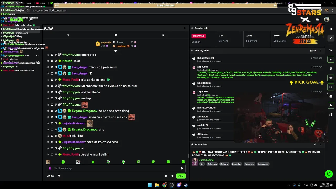The image size is (336, 189).
Task: Edit stream info with the pencil icon
Action: 315,144
